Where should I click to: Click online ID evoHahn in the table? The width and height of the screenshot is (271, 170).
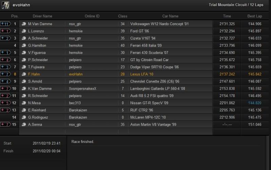(x=76, y=74)
